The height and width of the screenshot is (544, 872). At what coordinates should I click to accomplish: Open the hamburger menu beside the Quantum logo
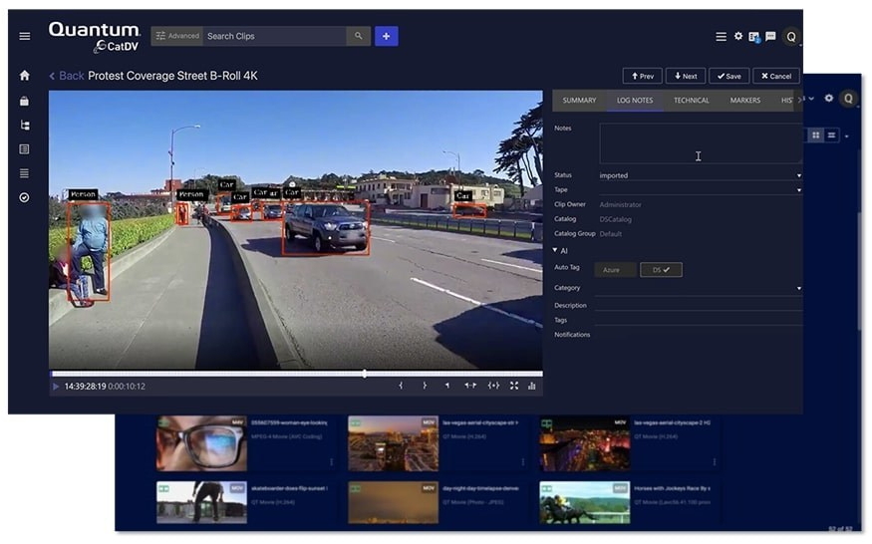pyautogui.click(x=25, y=36)
